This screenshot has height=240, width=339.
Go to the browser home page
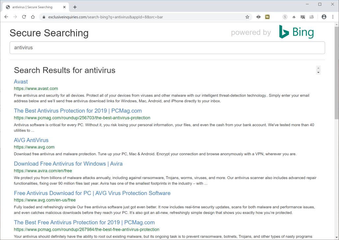[x=33, y=17]
